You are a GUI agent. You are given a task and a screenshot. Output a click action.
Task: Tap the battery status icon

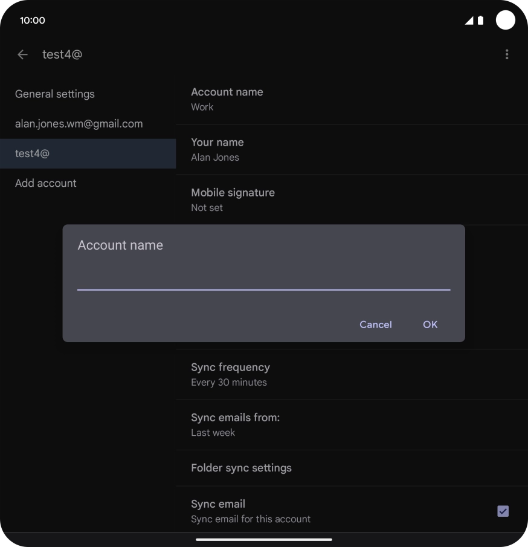[480, 21]
